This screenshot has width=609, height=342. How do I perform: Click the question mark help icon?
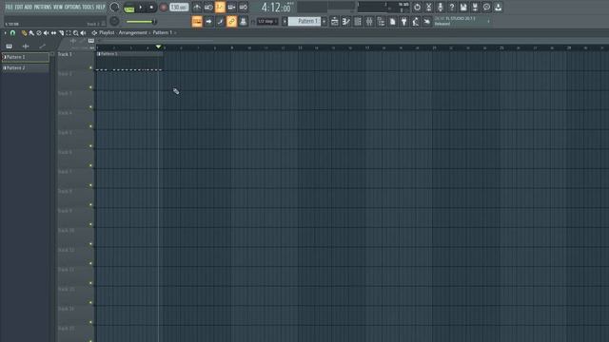pyautogui.click(x=452, y=7)
